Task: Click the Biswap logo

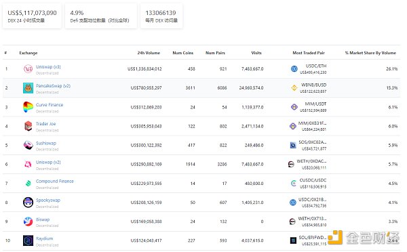Action: (28, 222)
